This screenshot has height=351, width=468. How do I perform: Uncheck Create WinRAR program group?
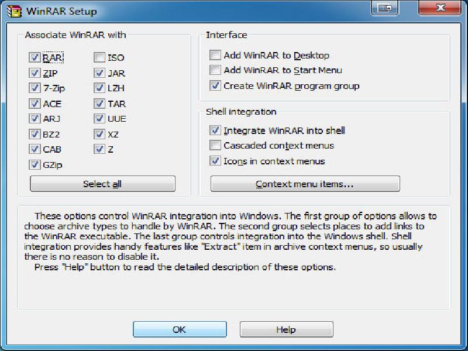pos(215,85)
